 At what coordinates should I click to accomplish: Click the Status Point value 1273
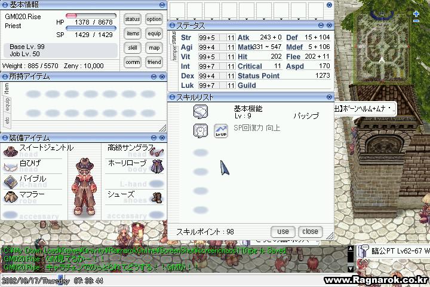[322, 75]
